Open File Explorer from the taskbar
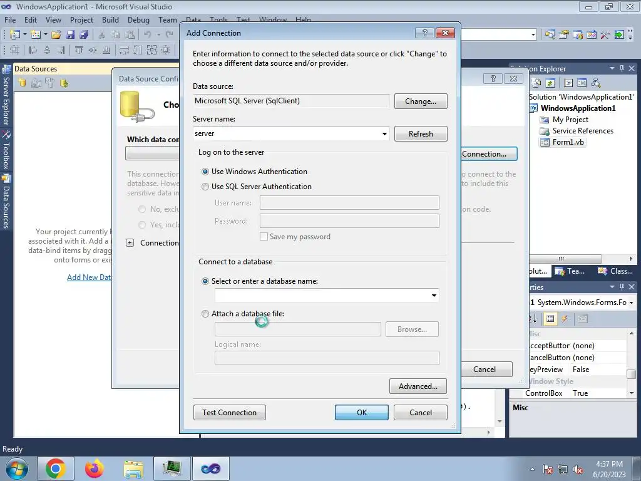This screenshot has height=481, width=641. point(133,468)
